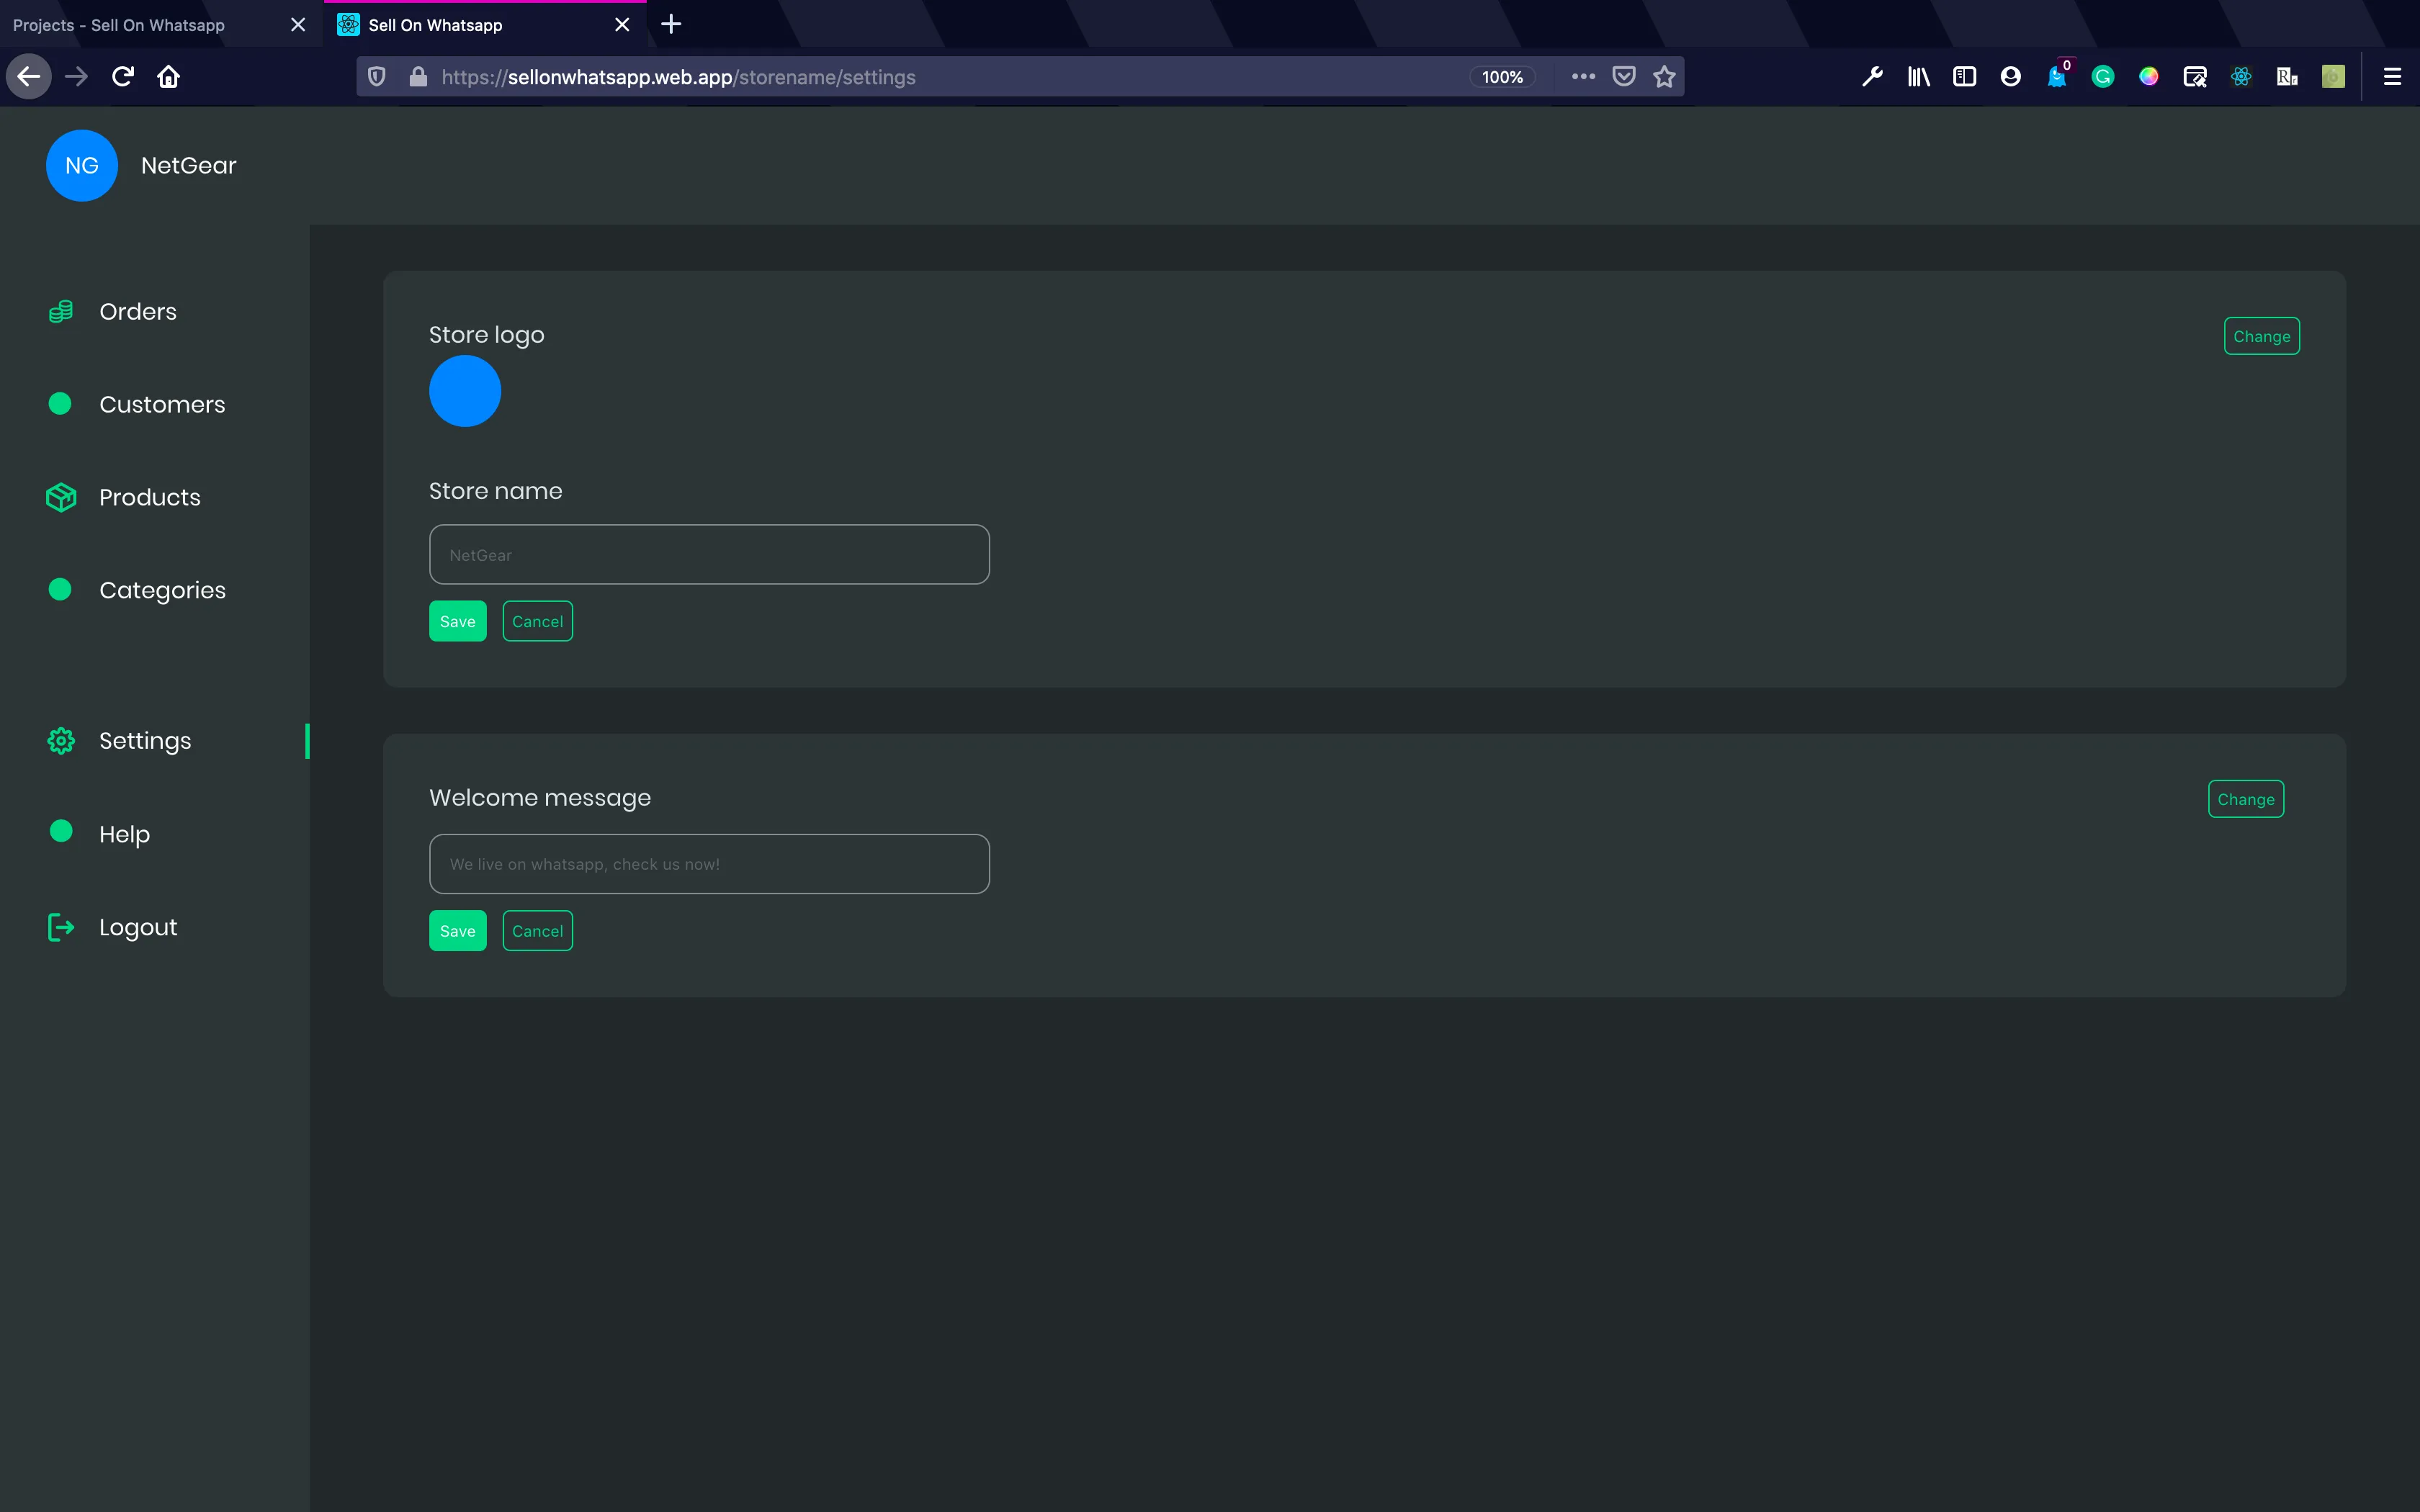
Task: Click Change in the Store logo card
Action: tap(2261, 336)
